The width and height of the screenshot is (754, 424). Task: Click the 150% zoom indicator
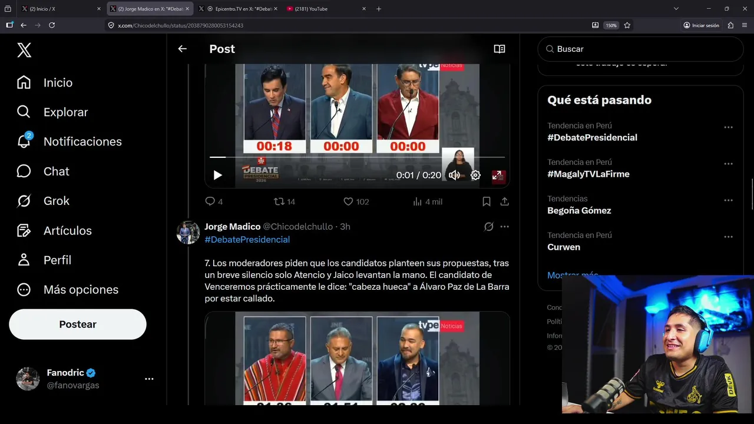pyautogui.click(x=611, y=25)
